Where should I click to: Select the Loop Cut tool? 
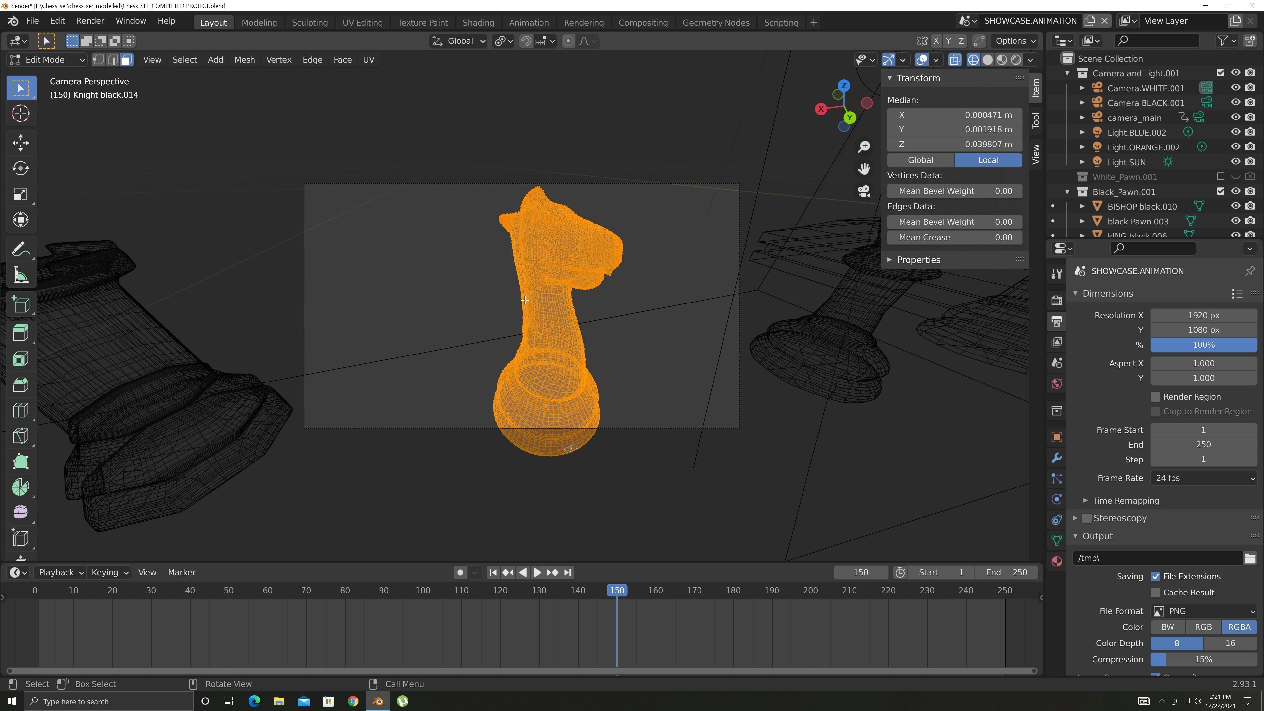pos(21,410)
